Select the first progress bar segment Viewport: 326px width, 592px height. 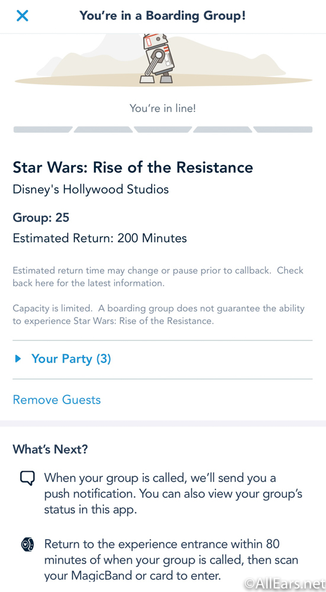click(43, 130)
